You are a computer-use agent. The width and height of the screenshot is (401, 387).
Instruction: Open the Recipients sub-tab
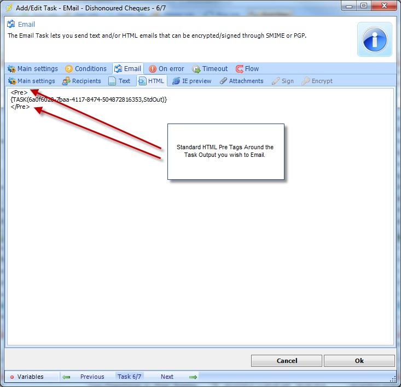[82, 81]
